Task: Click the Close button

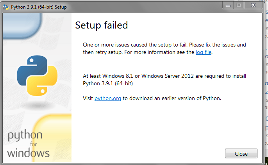Action: tap(241, 154)
